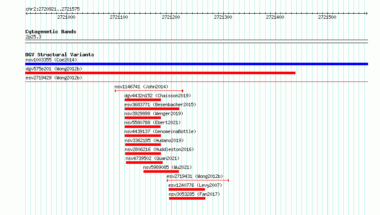Open nsv3053285 (Fan2017) label
This screenshot has width=380, height=215.
point(194,194)
